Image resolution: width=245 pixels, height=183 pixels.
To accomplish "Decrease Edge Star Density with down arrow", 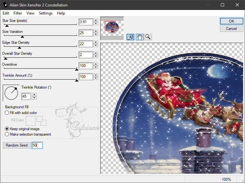I will point(96,45).
